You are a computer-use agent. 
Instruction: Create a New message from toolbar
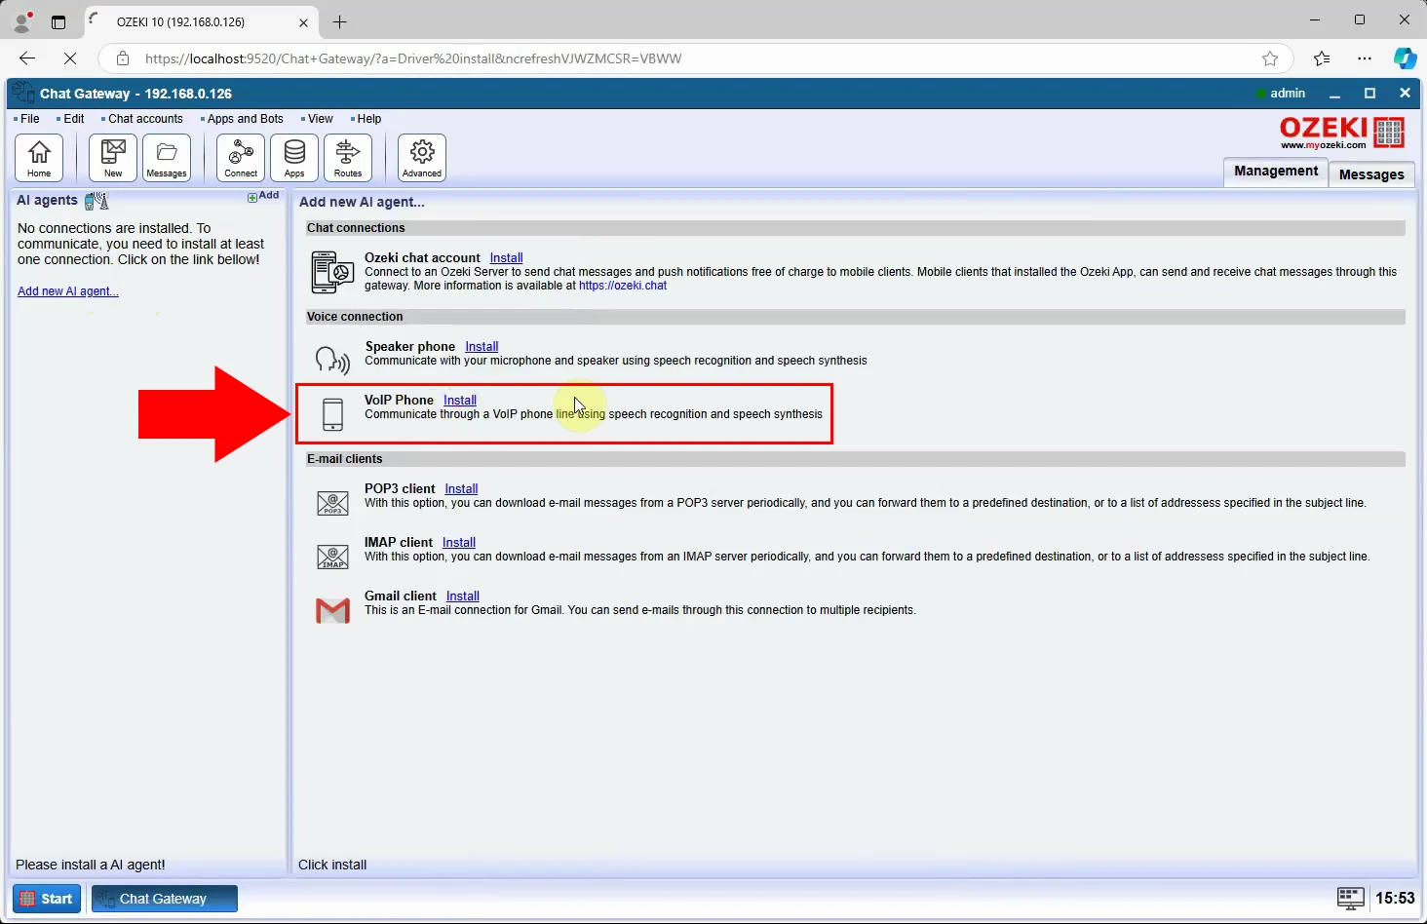coord(113,158)
